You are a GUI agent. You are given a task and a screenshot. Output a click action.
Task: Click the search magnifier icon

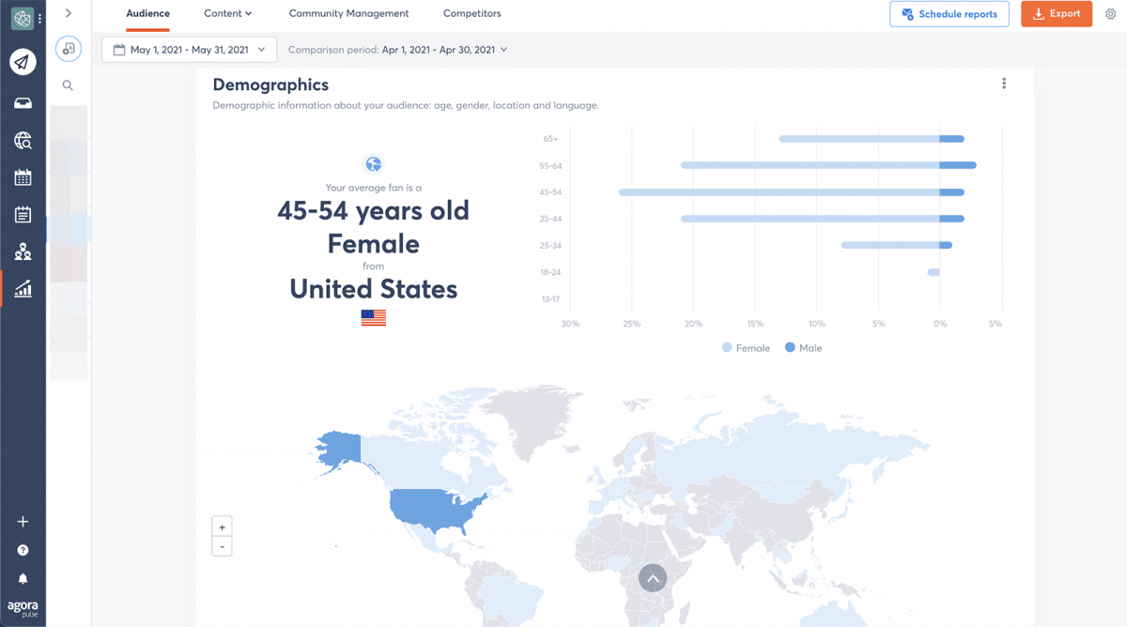click(68, 85)
